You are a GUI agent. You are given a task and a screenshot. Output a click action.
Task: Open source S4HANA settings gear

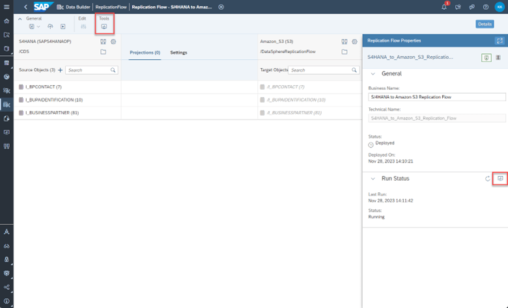pyautogui.click(x=113, y=42)
